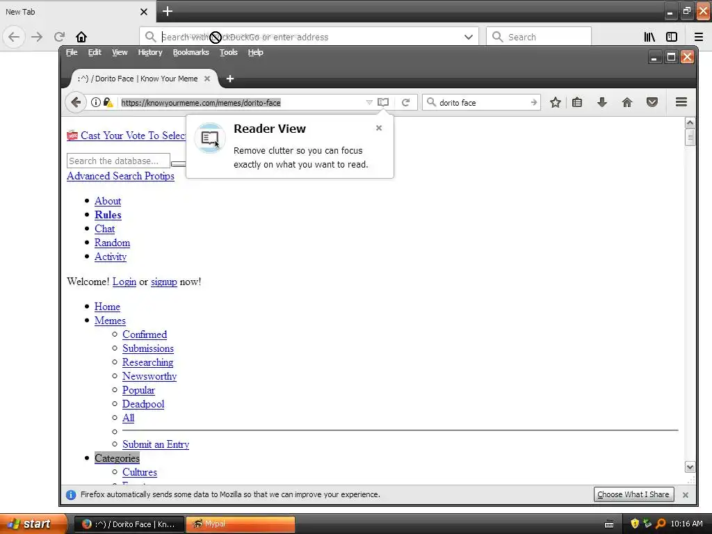Click the info icon in notification bar

(x=71, y=494)
